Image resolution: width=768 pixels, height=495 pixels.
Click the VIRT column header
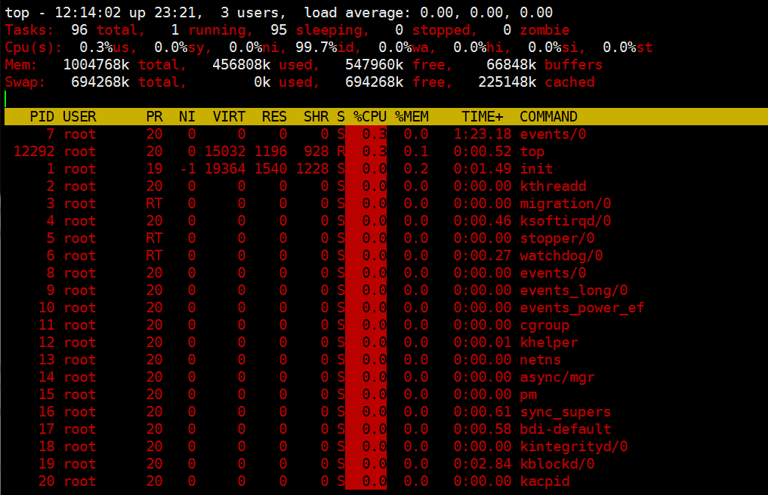tap(229, 116)
